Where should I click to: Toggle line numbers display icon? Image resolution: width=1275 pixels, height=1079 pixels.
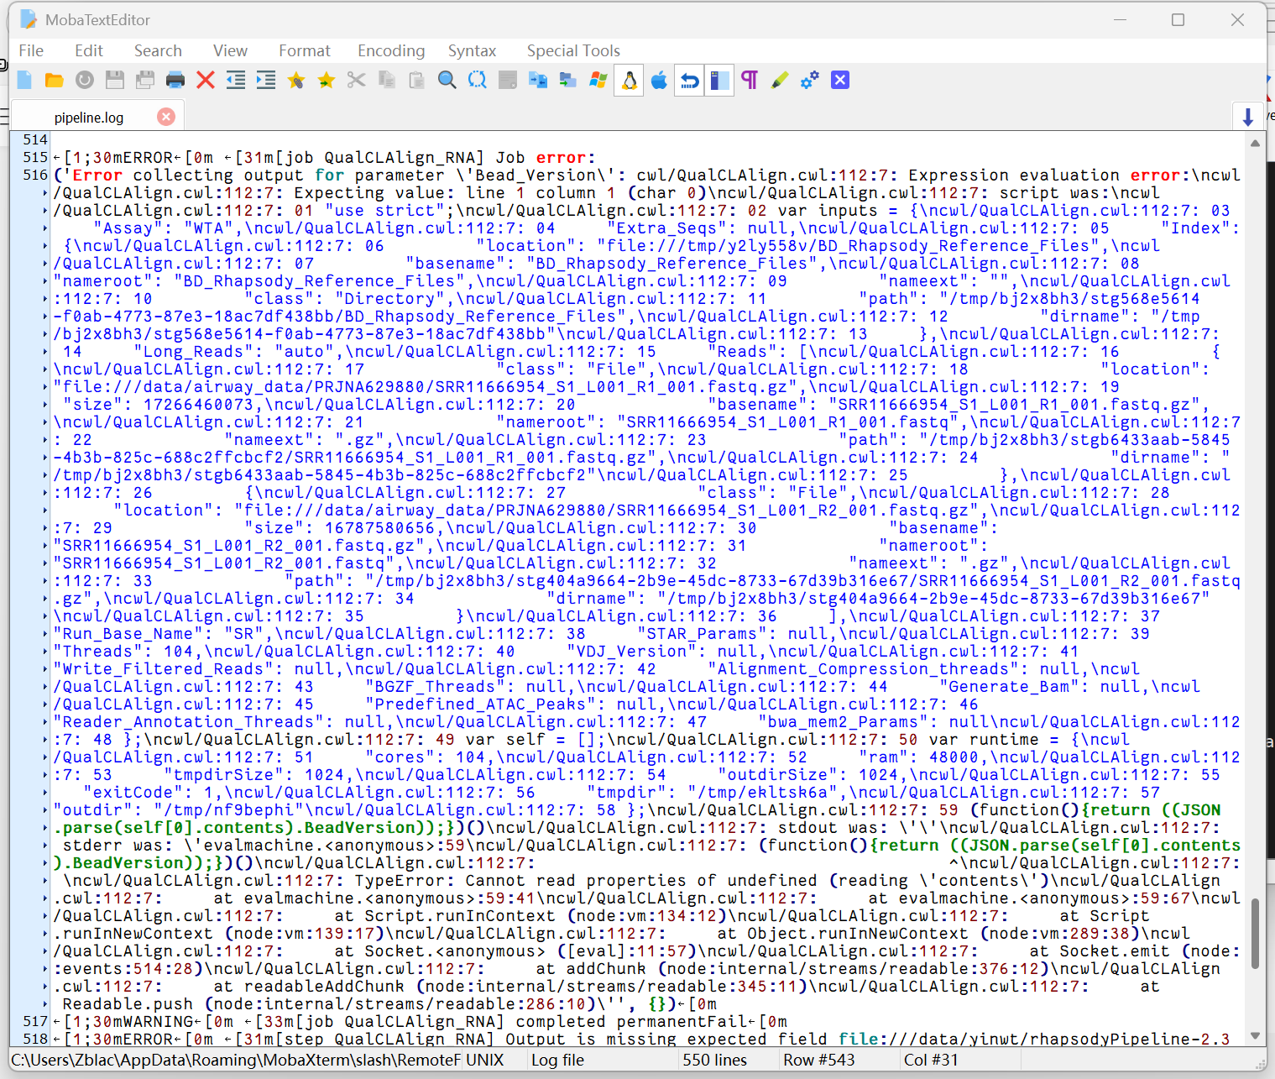tap(719, 80)
